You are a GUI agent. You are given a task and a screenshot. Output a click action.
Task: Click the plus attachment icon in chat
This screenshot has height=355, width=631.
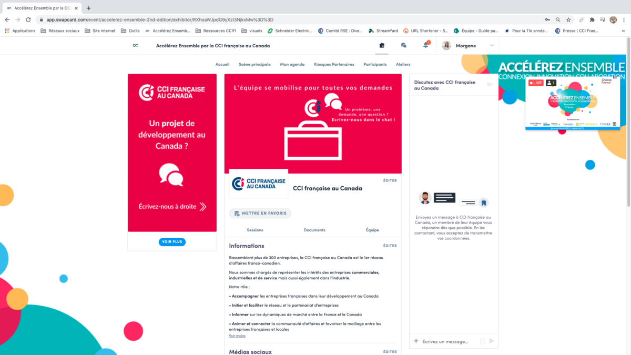416,341
